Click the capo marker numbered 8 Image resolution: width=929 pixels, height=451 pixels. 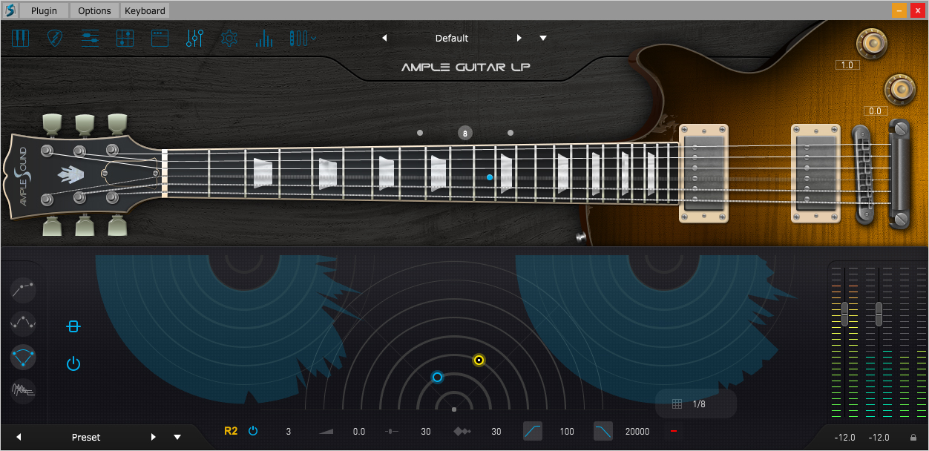coord(465,134)
